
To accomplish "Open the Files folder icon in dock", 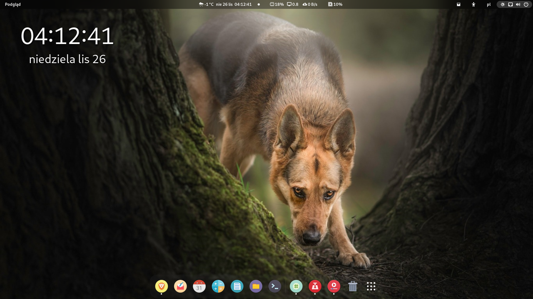I will tap(256, 286).
